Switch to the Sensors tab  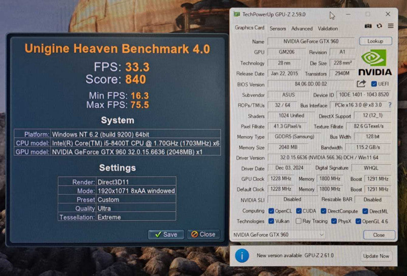point(278,28)
